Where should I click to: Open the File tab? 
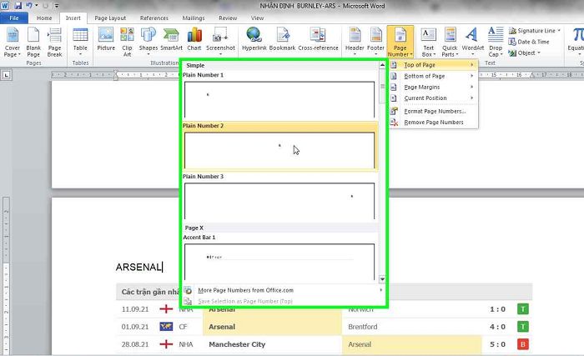(x=14, y=18)
